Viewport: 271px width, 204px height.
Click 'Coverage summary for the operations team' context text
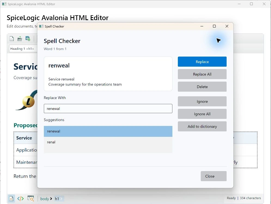coord(85,84)
